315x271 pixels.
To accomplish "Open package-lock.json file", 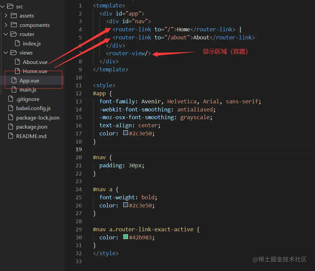I will coord(38,117).
